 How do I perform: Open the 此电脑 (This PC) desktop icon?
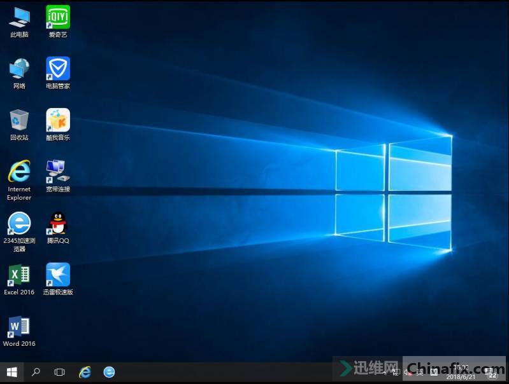[19, 22]
